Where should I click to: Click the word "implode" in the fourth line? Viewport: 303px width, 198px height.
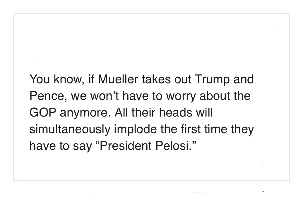[135, 130]
